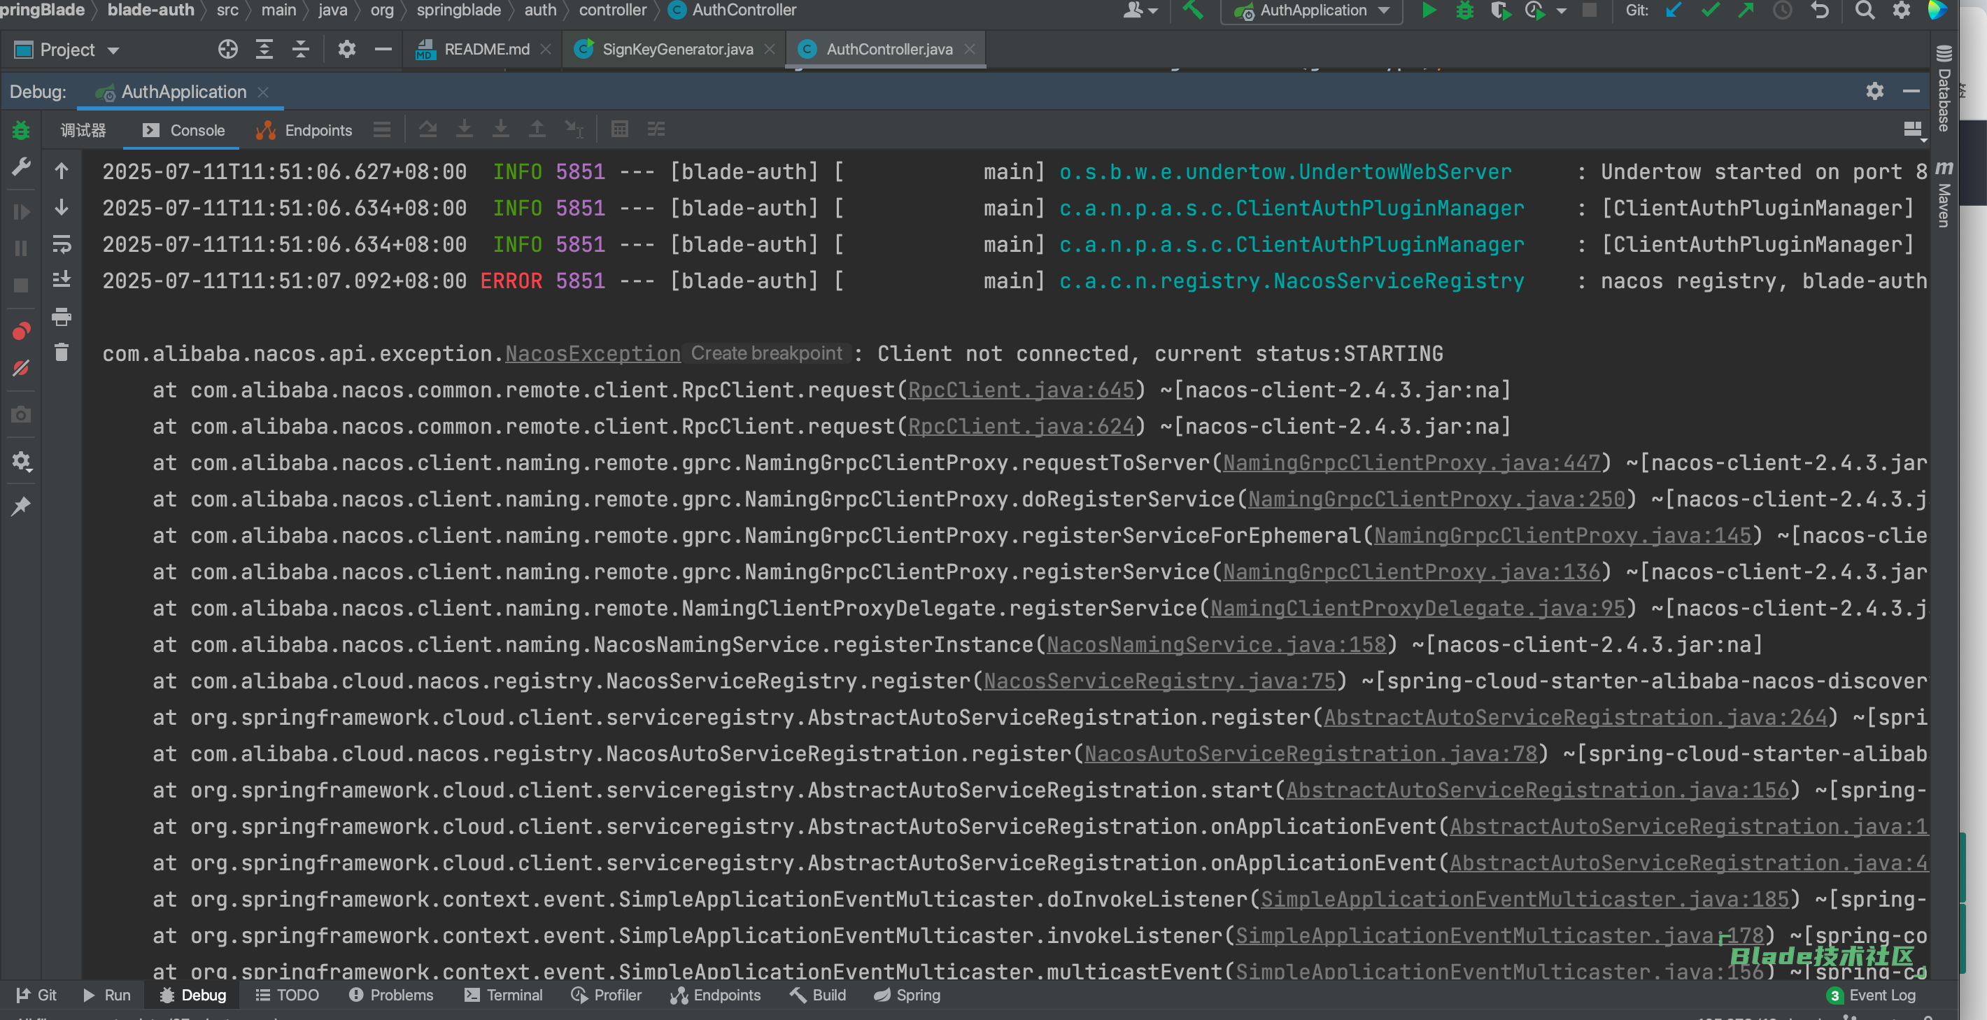Switch to SignKeyGenerator.java tab
This screenshot has width=1987, height=1020.
pos(677,50)
